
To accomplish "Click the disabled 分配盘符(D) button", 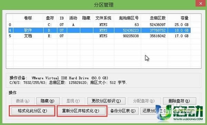I will click(144, 101).
